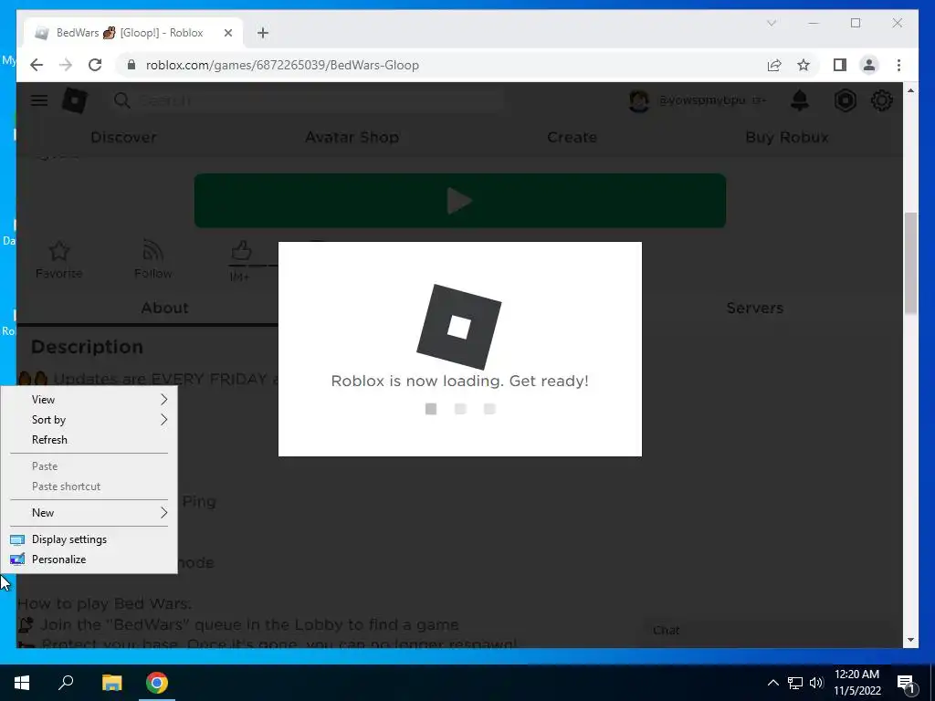
Task: Go to Discover page
Action: point(123,137)
